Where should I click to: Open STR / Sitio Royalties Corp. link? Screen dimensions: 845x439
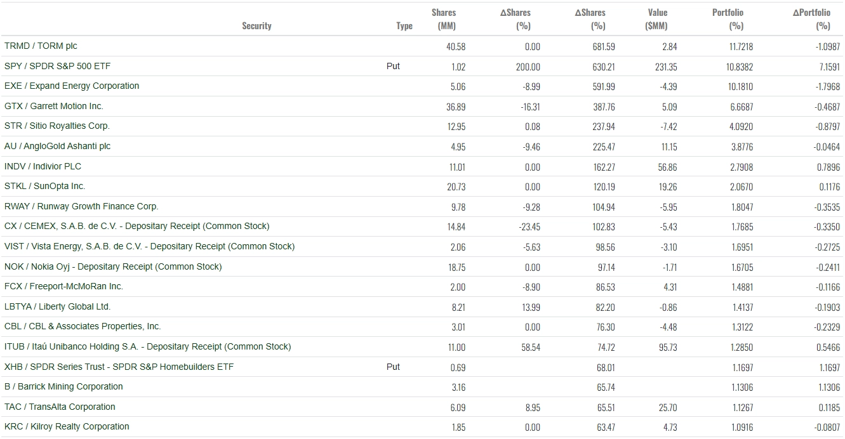click(57, 126)
